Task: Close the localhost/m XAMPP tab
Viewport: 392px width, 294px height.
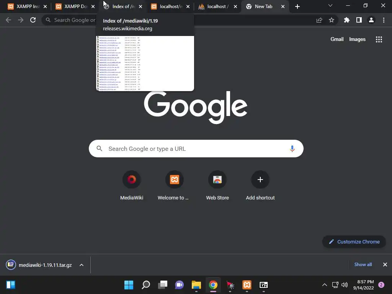Action: pyautogui.click(x=188, y=7)
